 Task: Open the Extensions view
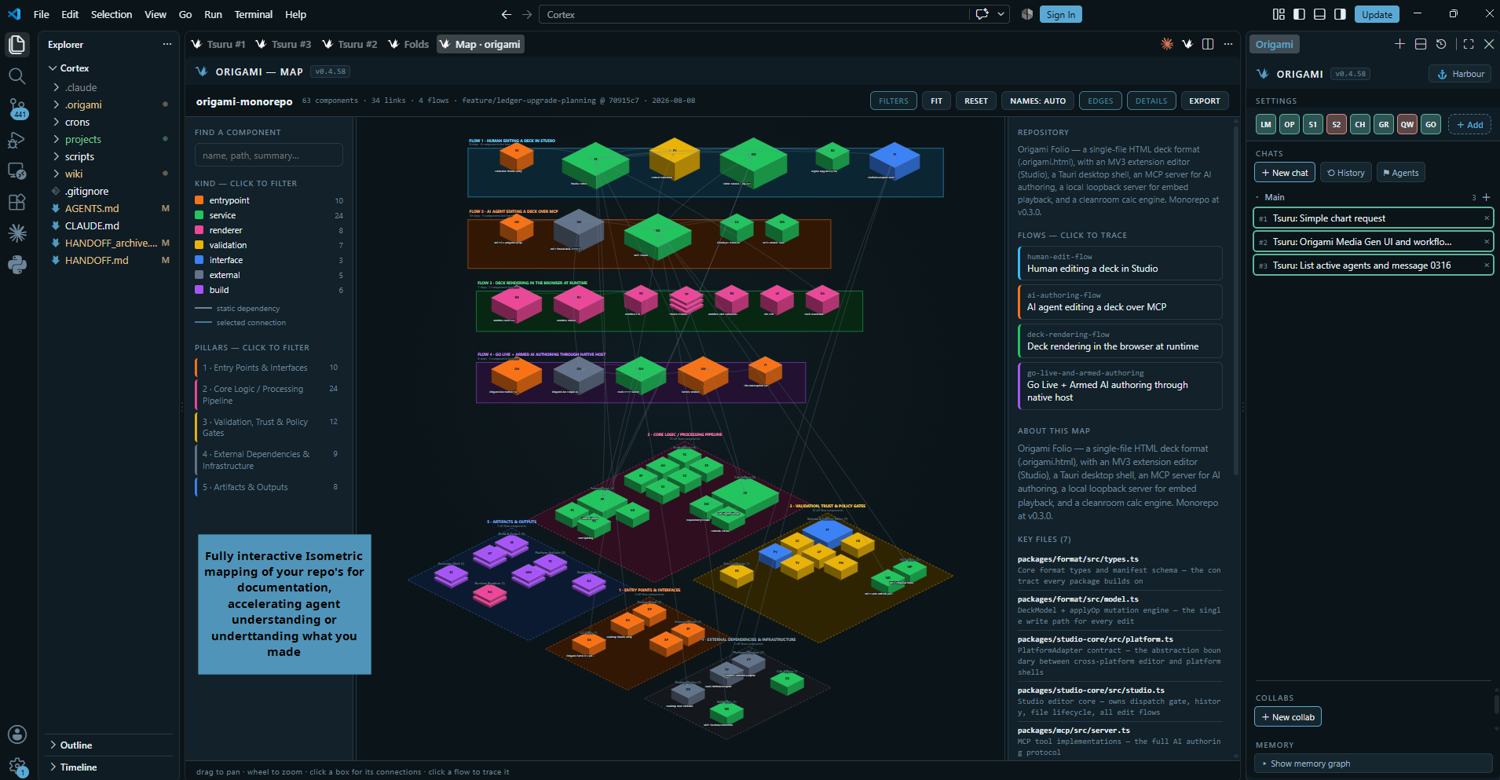(x=17, y=202)
